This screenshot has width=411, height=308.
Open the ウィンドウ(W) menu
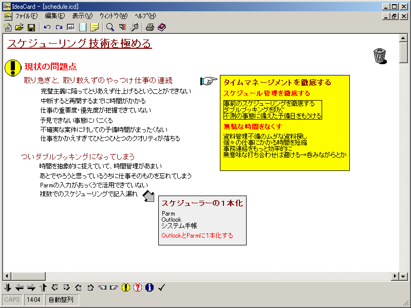[114, 16]
